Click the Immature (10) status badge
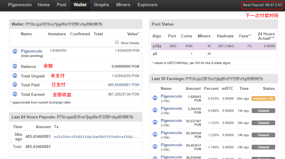The height and width of the screenshot is (159, 285). tap(263, 98)
